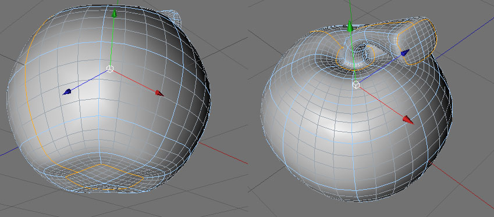The width and height of the screenshot is (494, 217).
Task: Click the white origin cube on the stem-view apple
Action: click(x=356, y=85)
